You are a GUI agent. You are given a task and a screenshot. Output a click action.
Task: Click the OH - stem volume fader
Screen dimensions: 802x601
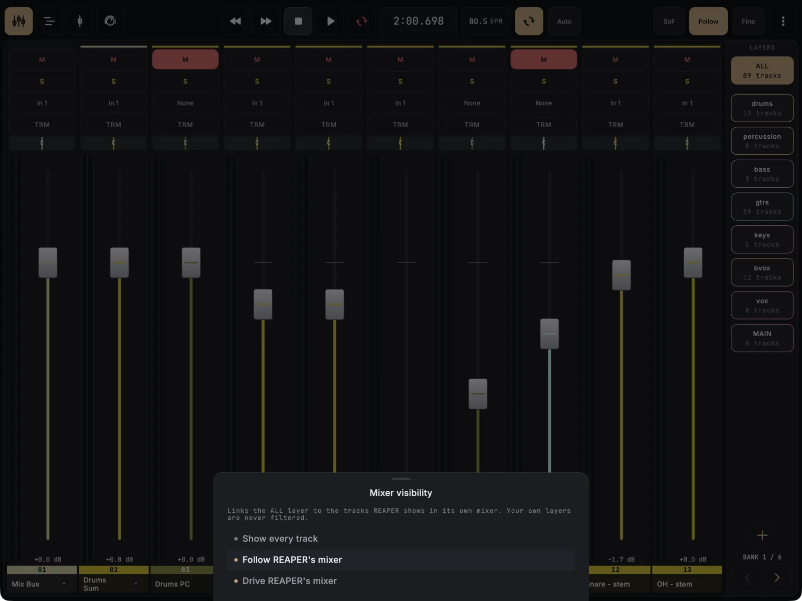click(693, 262)
